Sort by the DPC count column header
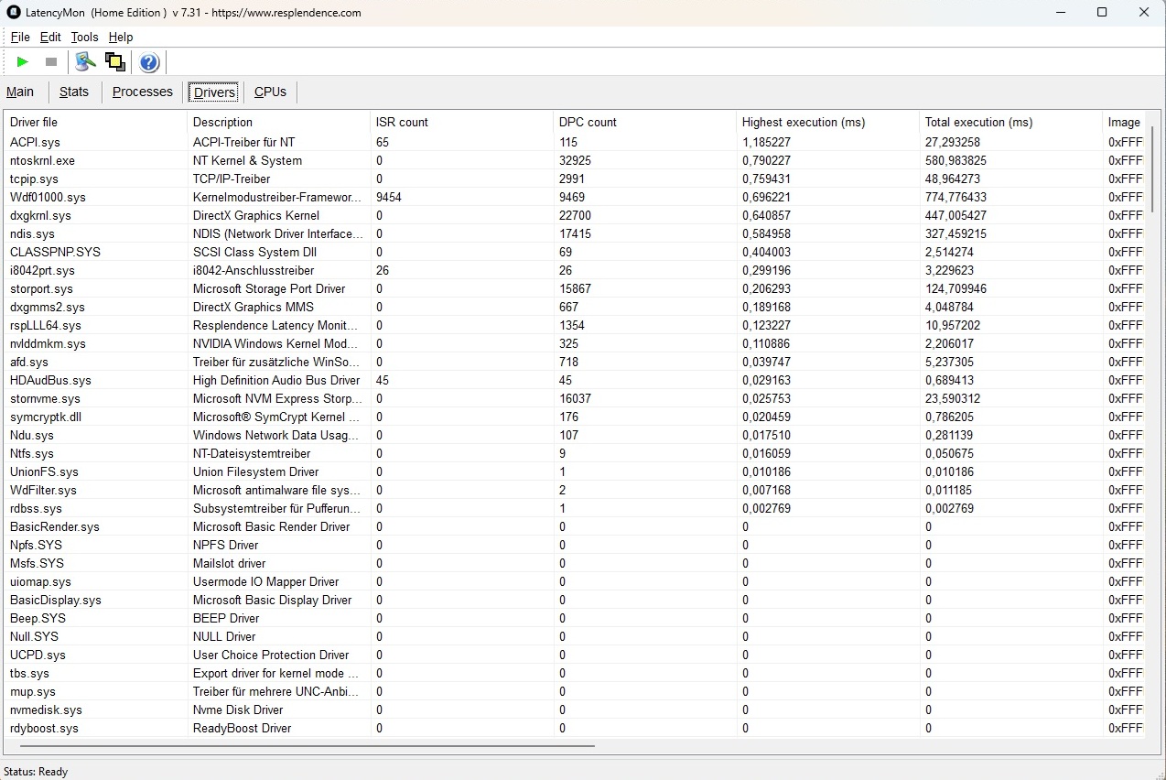Screen dimensions: 1166x780 pyautogui.click(x=588, y=122)
